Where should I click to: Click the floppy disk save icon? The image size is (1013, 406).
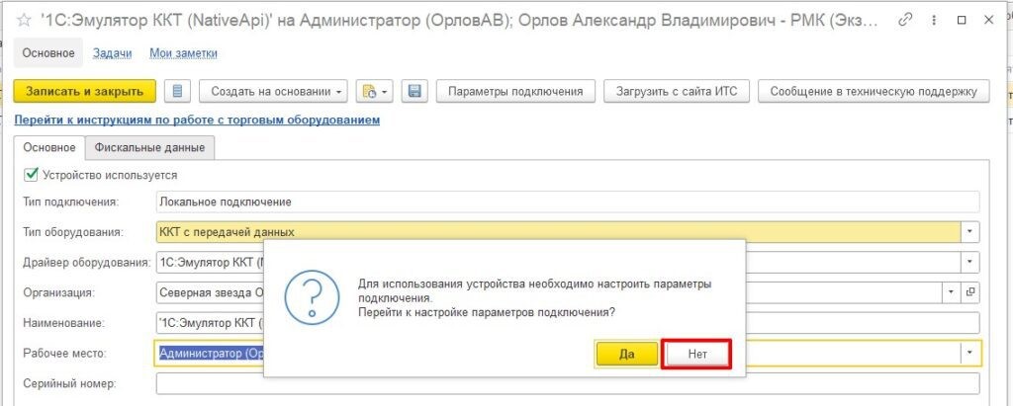[414, 92]
